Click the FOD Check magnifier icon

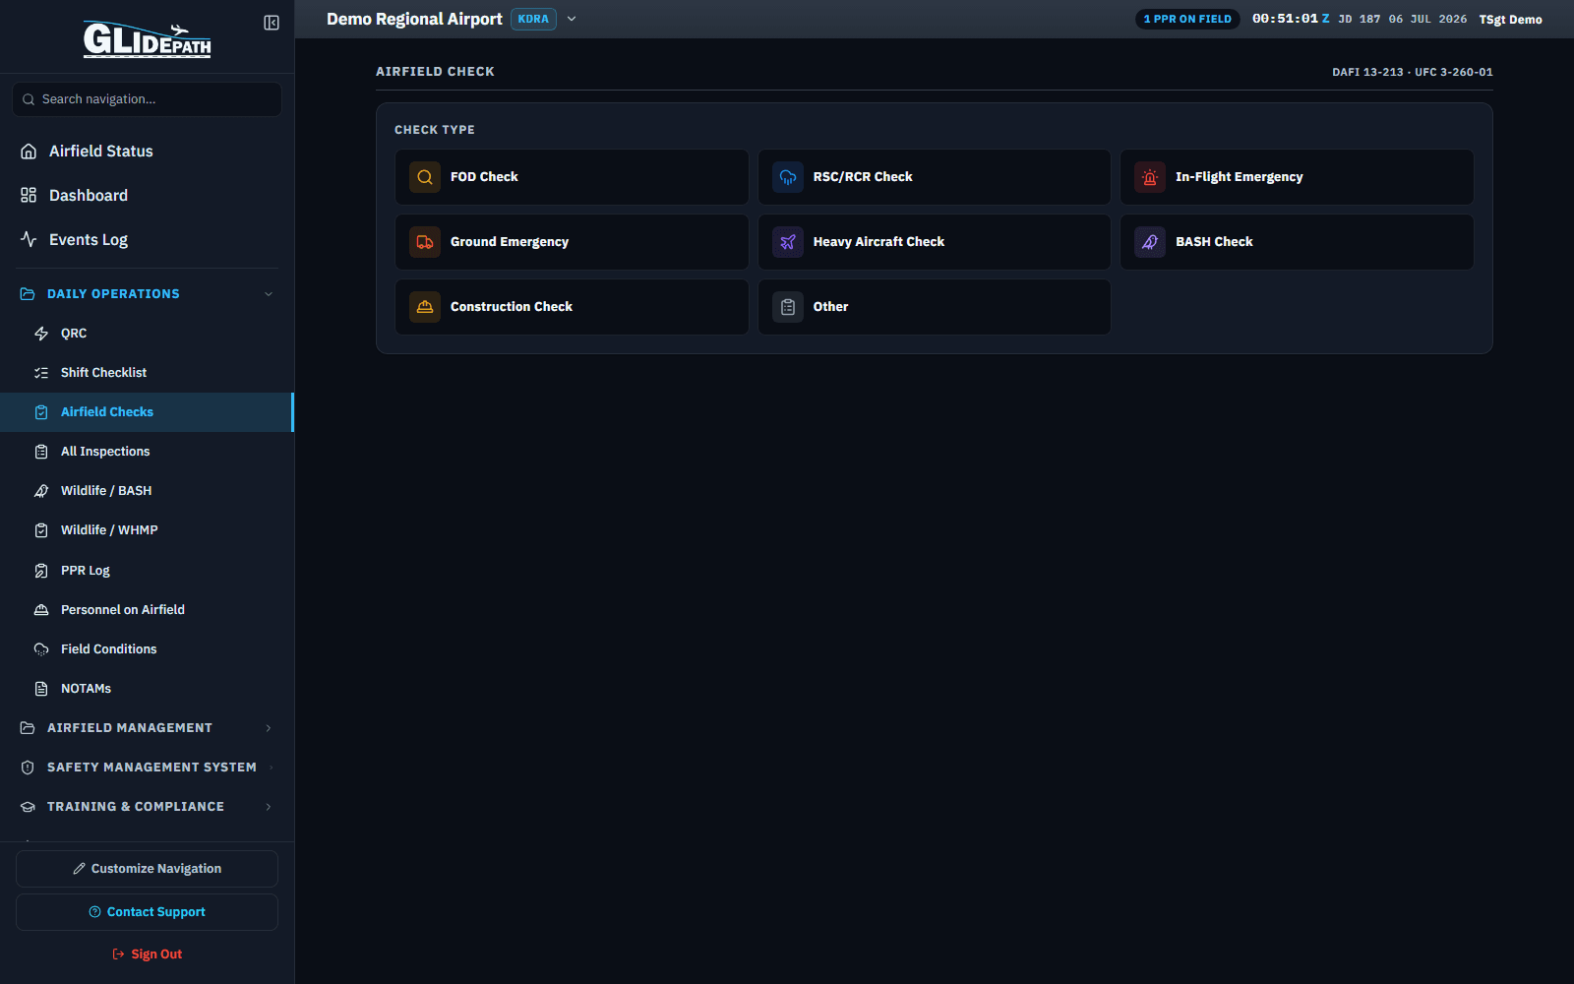tap(425, 177)
